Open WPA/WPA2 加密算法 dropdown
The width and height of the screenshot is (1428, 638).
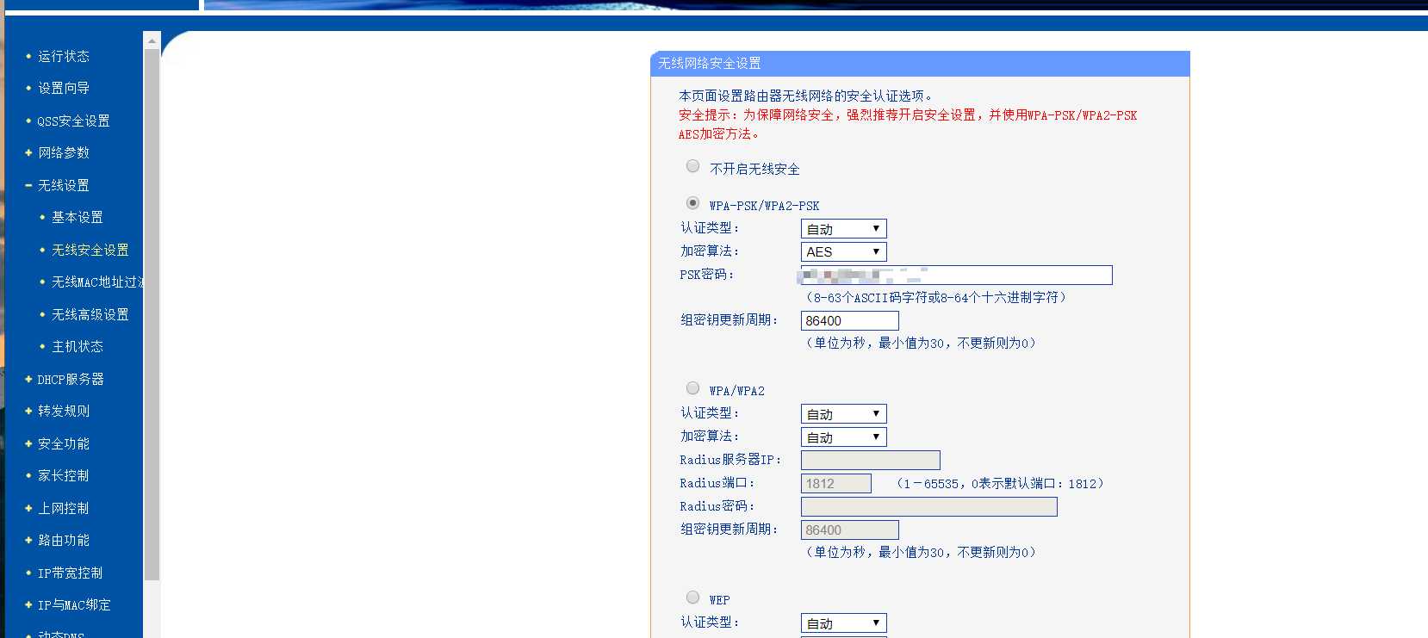tap(843, 437)
